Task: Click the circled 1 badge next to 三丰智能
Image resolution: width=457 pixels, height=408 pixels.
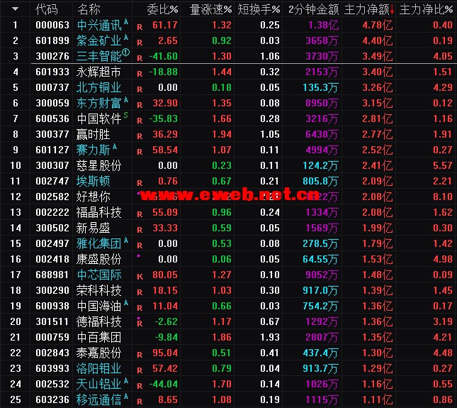Action: coord(126,53)
